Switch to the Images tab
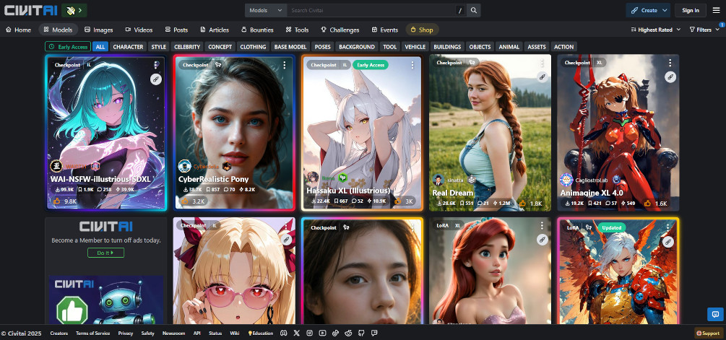Image resolution: width=726 pixels, height=340 pixels. tap(99, 30)
